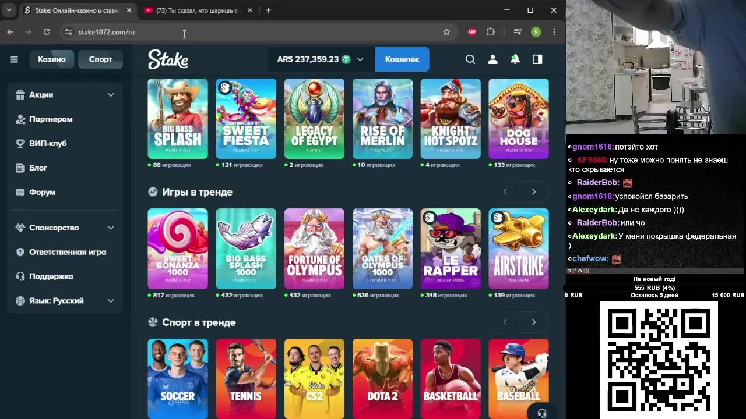Toggle the right side panel icon

coord(537,59)
